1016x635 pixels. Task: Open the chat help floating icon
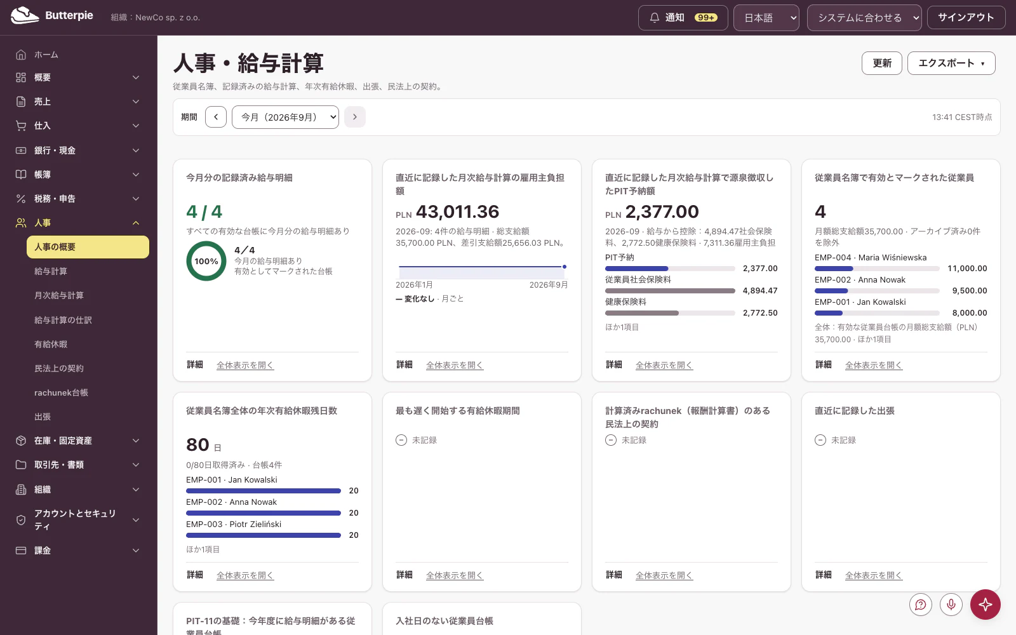pyautogui.click(x=921, y=605)
